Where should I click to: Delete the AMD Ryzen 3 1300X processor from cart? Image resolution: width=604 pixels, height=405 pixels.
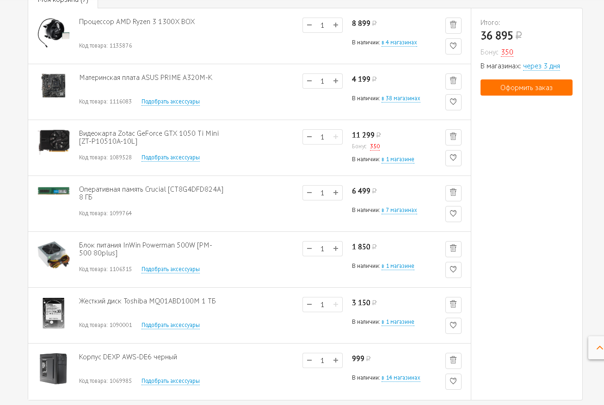(453, 25)
